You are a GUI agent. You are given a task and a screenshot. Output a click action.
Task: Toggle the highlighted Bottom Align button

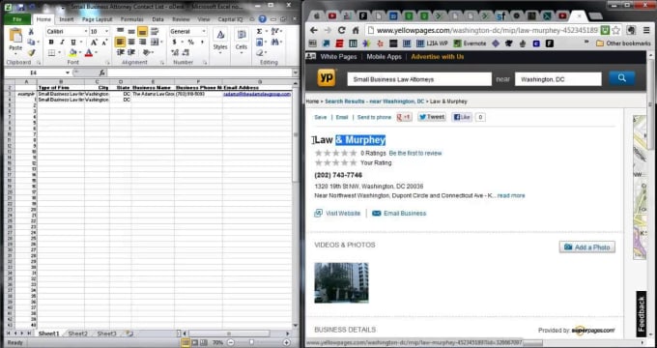click(x=142, y=31)
